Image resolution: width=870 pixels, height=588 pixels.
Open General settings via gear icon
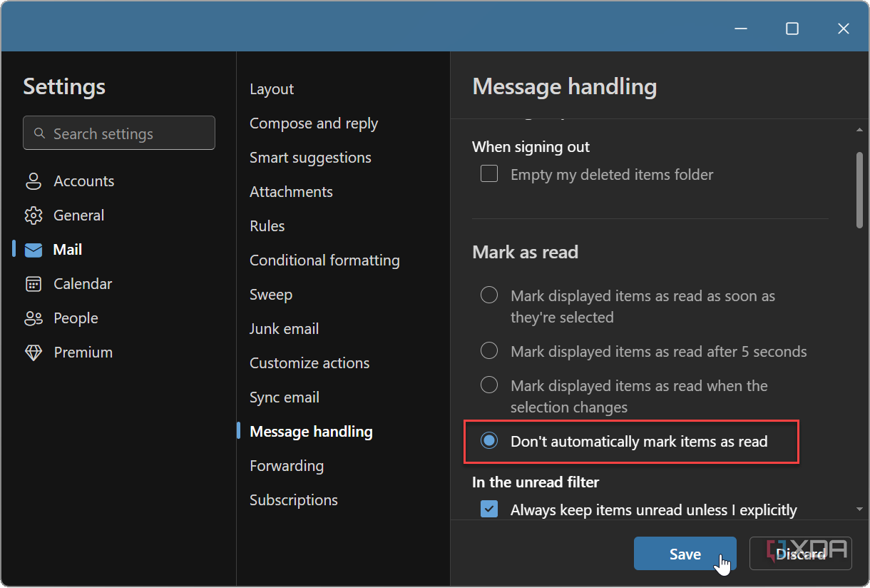pos(34,215)
